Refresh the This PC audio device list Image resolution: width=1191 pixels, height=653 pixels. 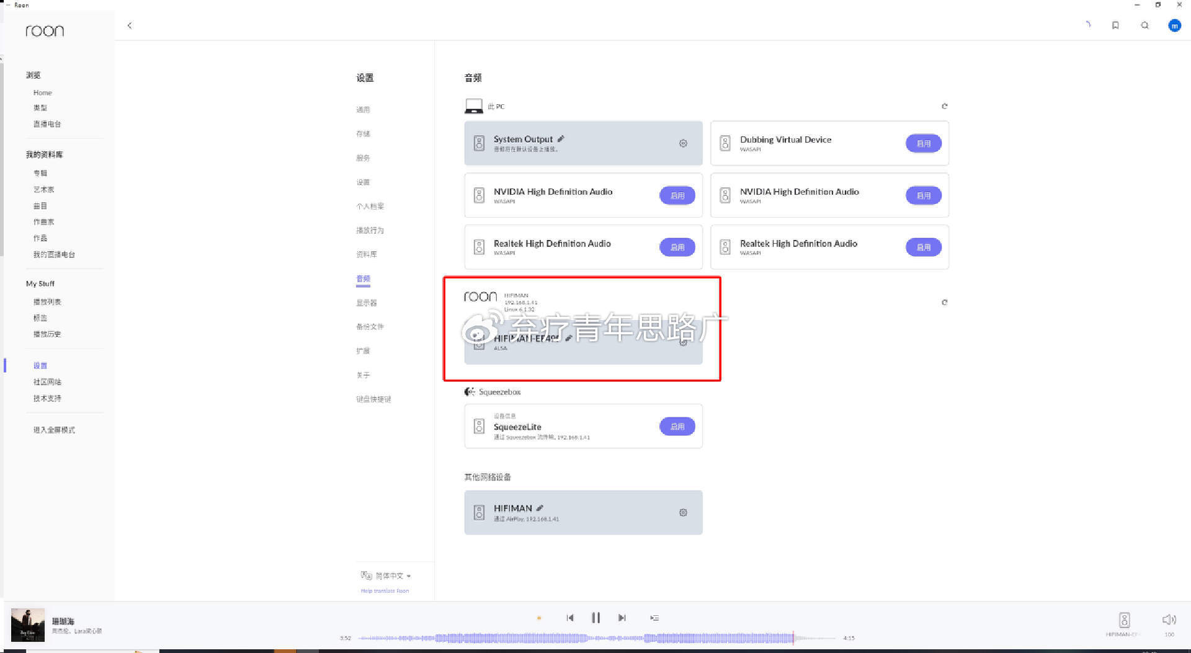click(x=944, y=106)
